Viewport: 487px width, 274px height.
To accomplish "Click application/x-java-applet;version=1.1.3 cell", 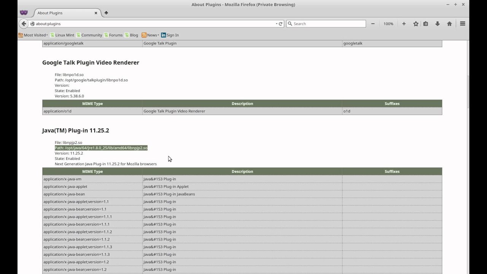I will tap(92, 247).
